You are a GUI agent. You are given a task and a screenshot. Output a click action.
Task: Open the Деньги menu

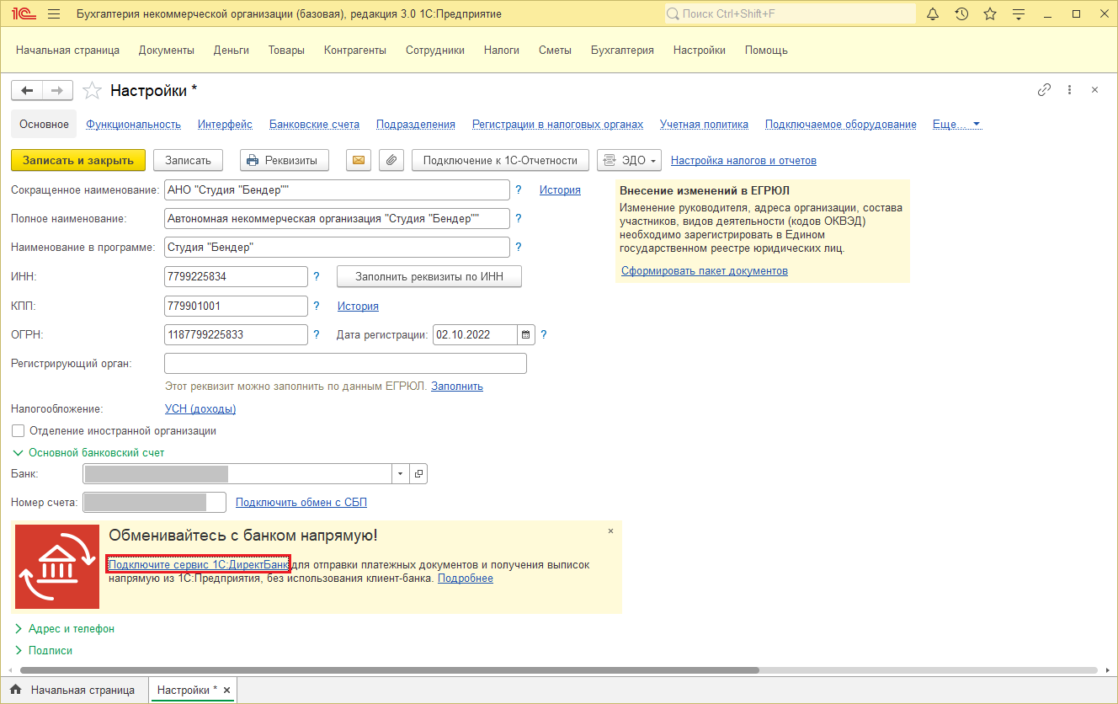click(x=232, y=51)
